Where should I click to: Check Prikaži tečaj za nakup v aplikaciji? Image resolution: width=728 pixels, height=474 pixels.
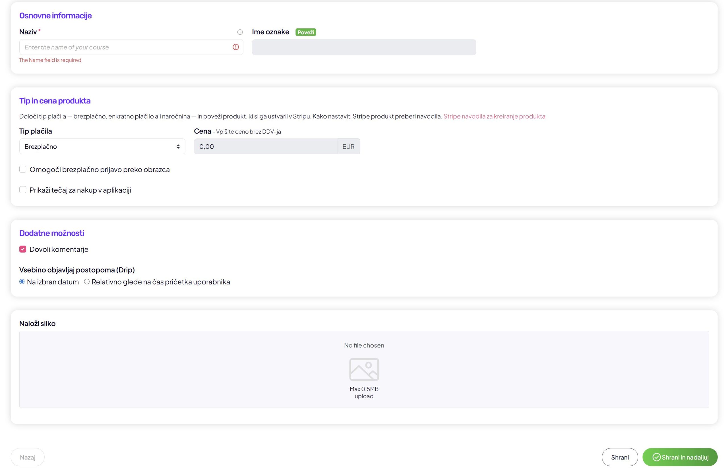[23, 190]
